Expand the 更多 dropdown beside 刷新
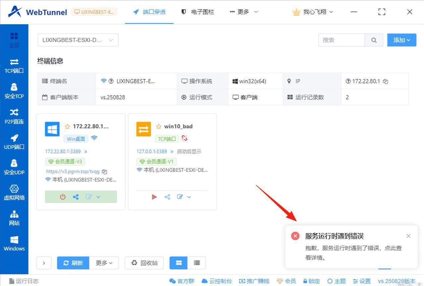Viewport: 424px width, 286px height. (x=104, y=263)
